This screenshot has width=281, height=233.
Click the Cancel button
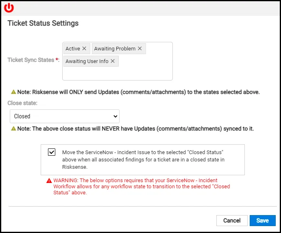[x=232, y=220]
